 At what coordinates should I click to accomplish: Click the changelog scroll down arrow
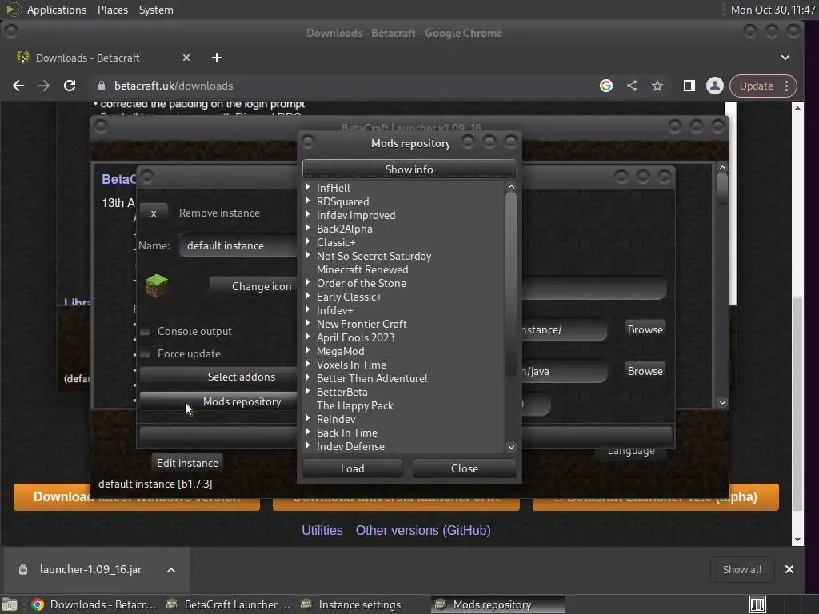pyautogui.click(x=722, y=402)
